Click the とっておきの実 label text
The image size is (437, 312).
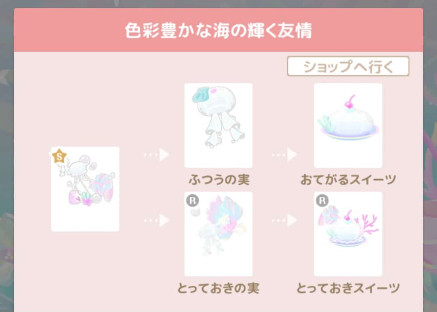click(218, 288)
